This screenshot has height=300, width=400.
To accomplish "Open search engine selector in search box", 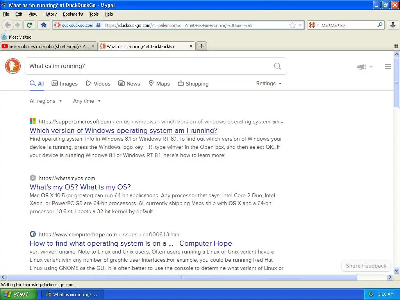I will click(314, 25).
